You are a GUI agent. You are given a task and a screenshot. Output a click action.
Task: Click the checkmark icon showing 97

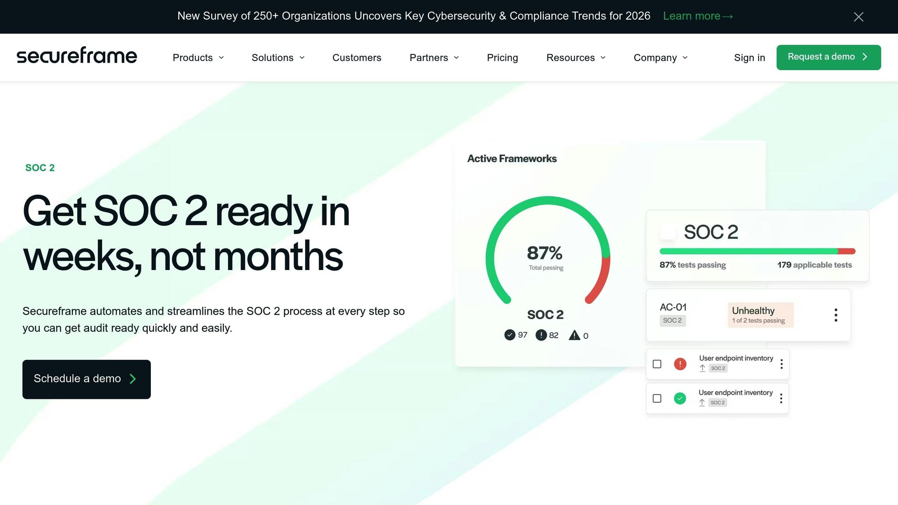coord(510,335)
